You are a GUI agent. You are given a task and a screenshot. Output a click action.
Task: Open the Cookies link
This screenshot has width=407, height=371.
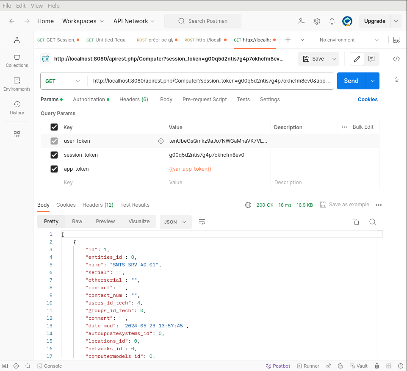point(368,100)
